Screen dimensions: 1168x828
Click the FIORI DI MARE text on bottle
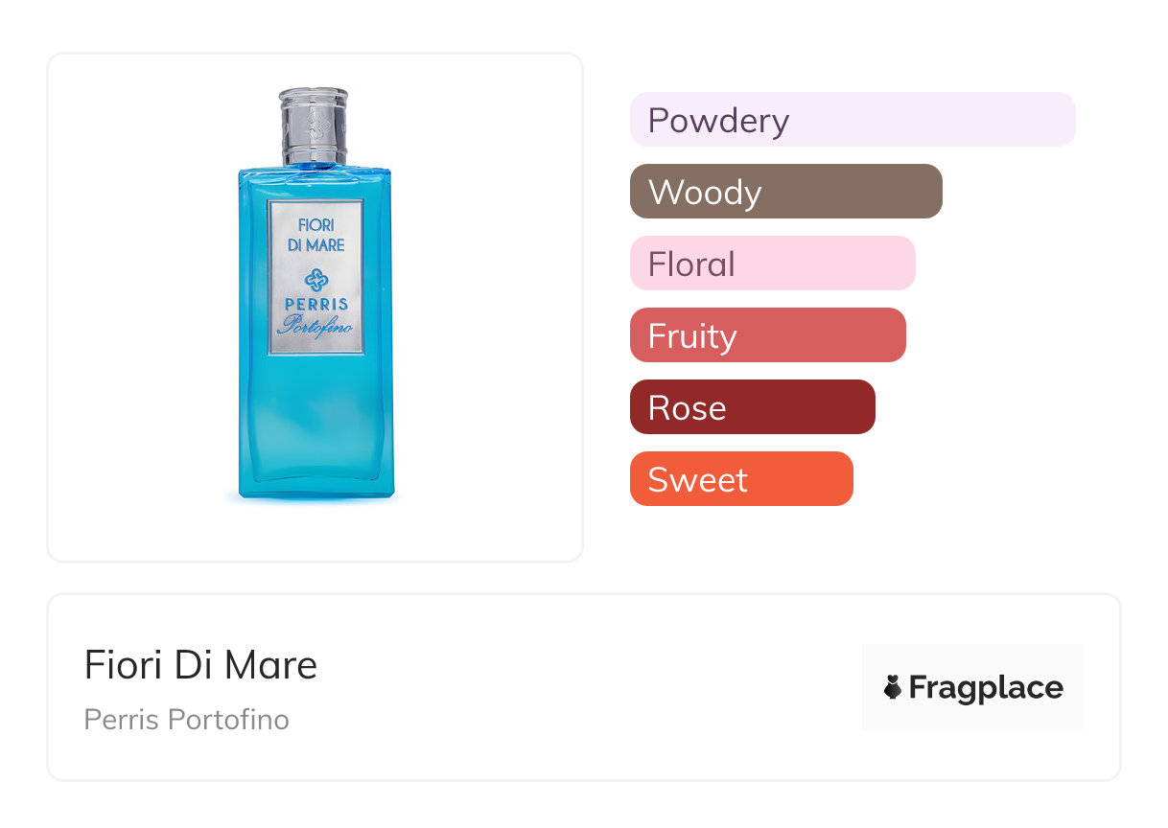(315, 235)
